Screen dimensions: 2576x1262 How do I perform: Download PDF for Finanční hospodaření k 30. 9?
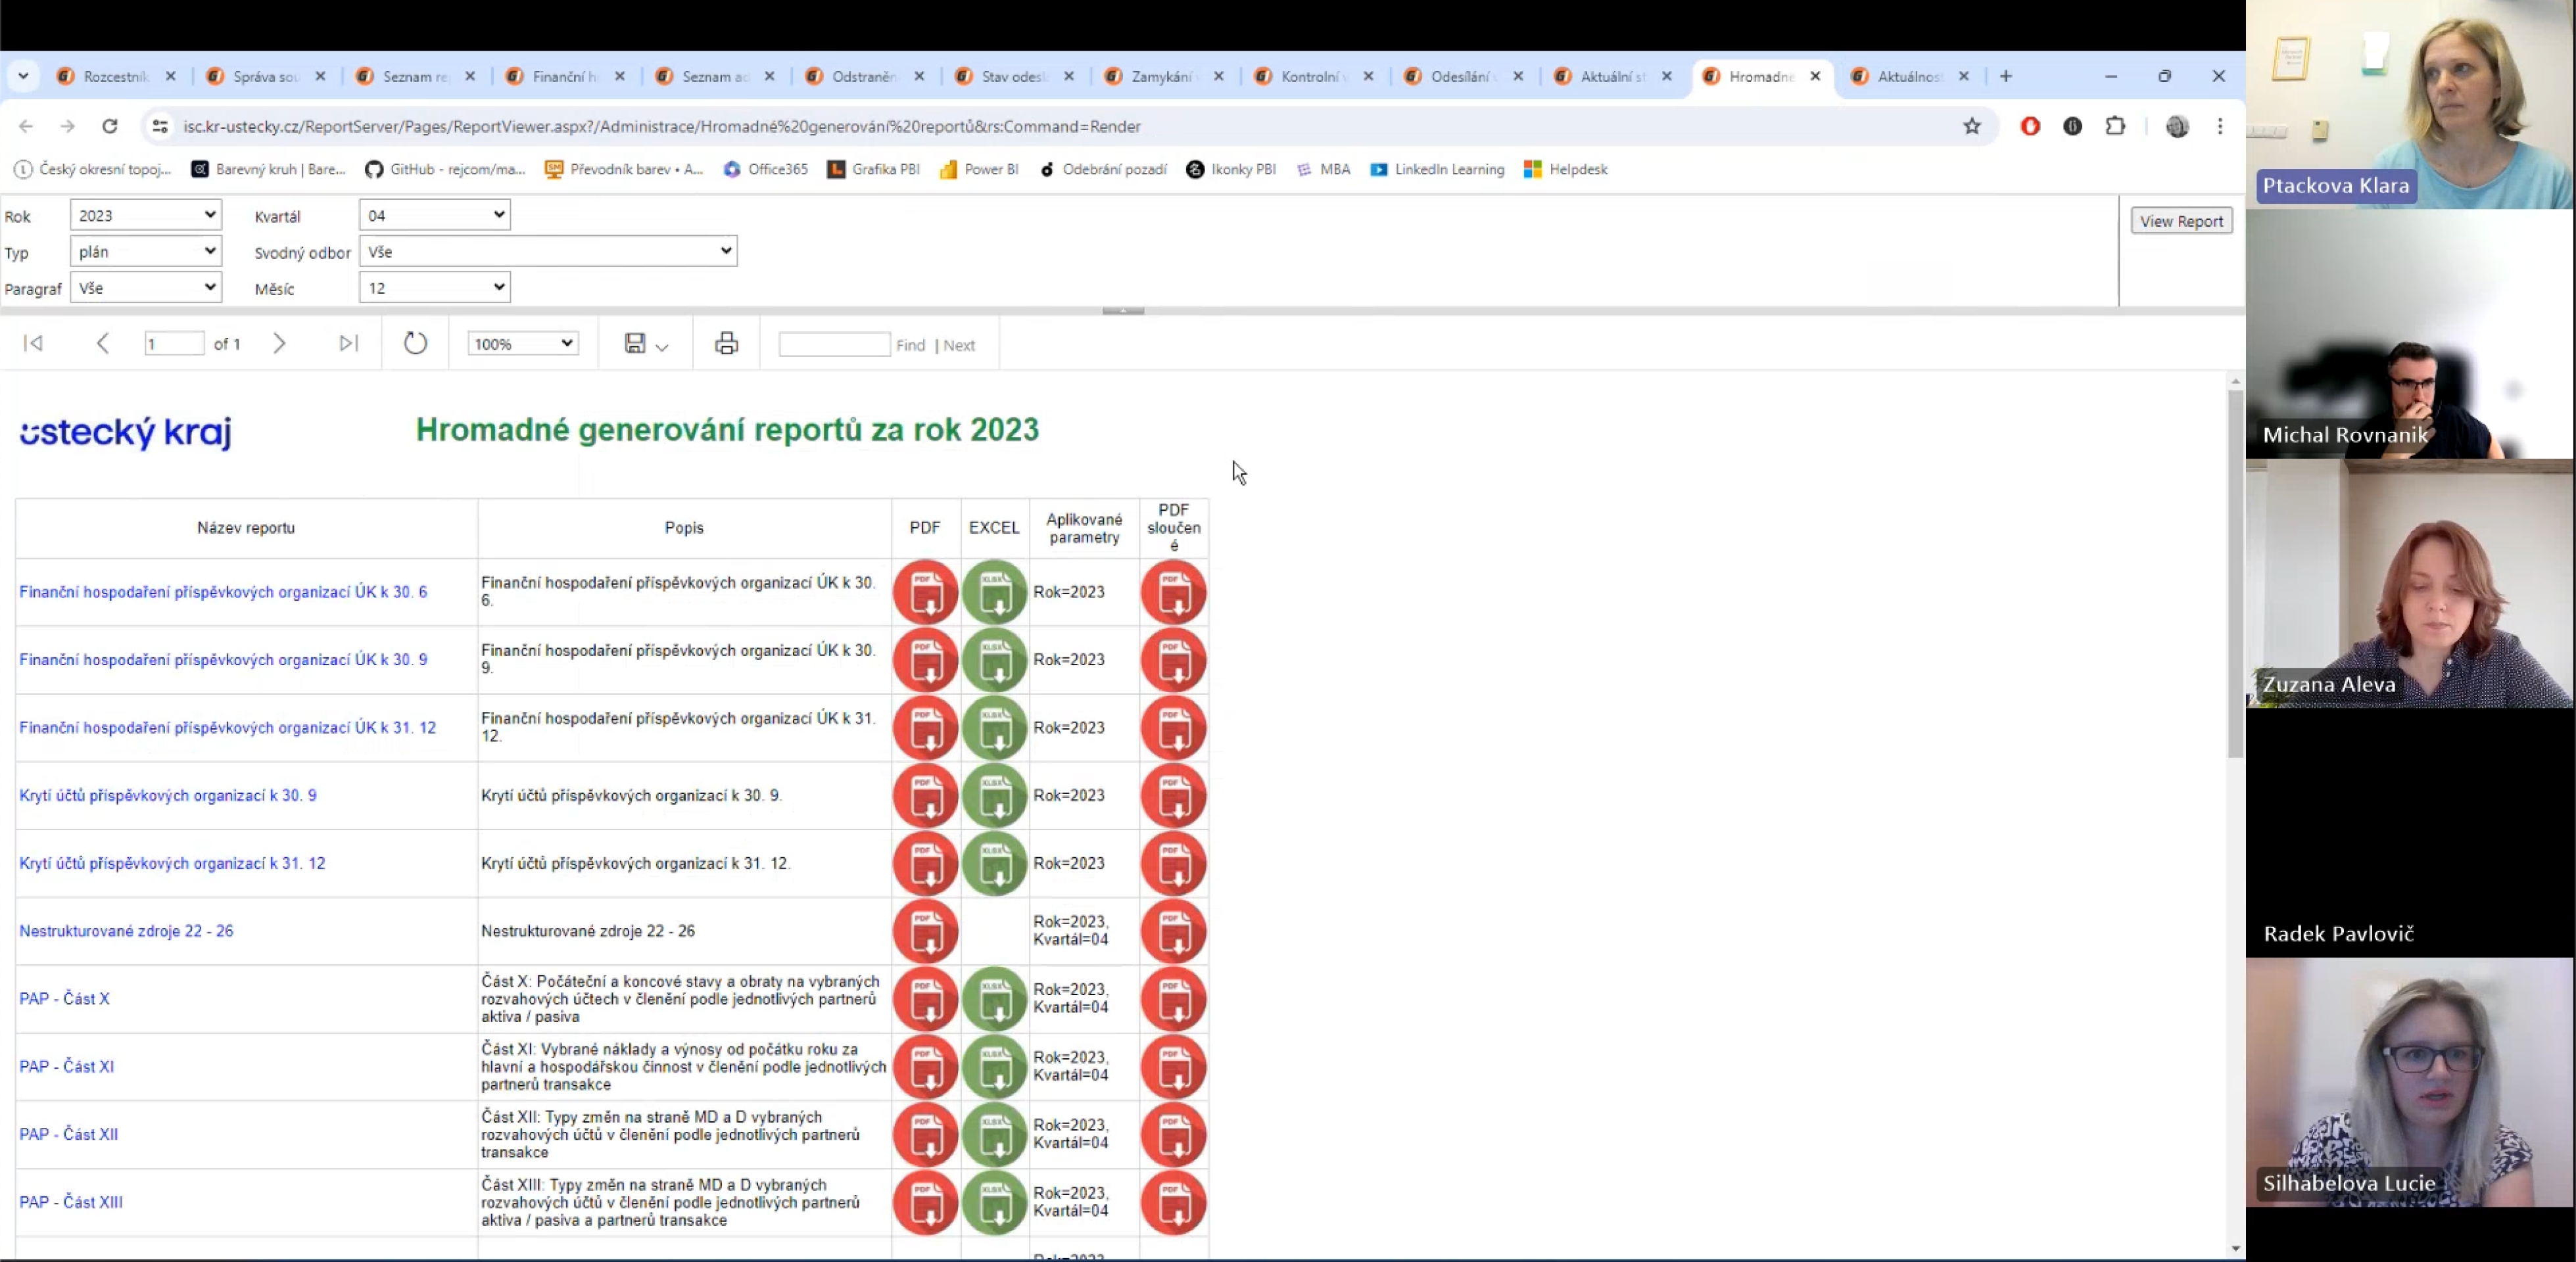925,660
